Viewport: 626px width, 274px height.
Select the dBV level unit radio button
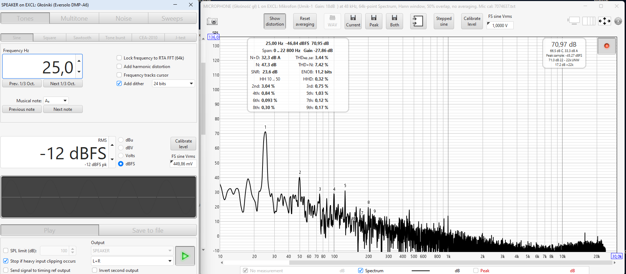121,148
